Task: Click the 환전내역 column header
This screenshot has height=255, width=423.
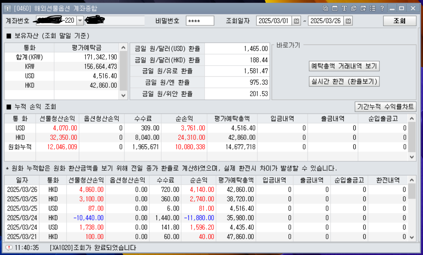Action: click(388, 180)
